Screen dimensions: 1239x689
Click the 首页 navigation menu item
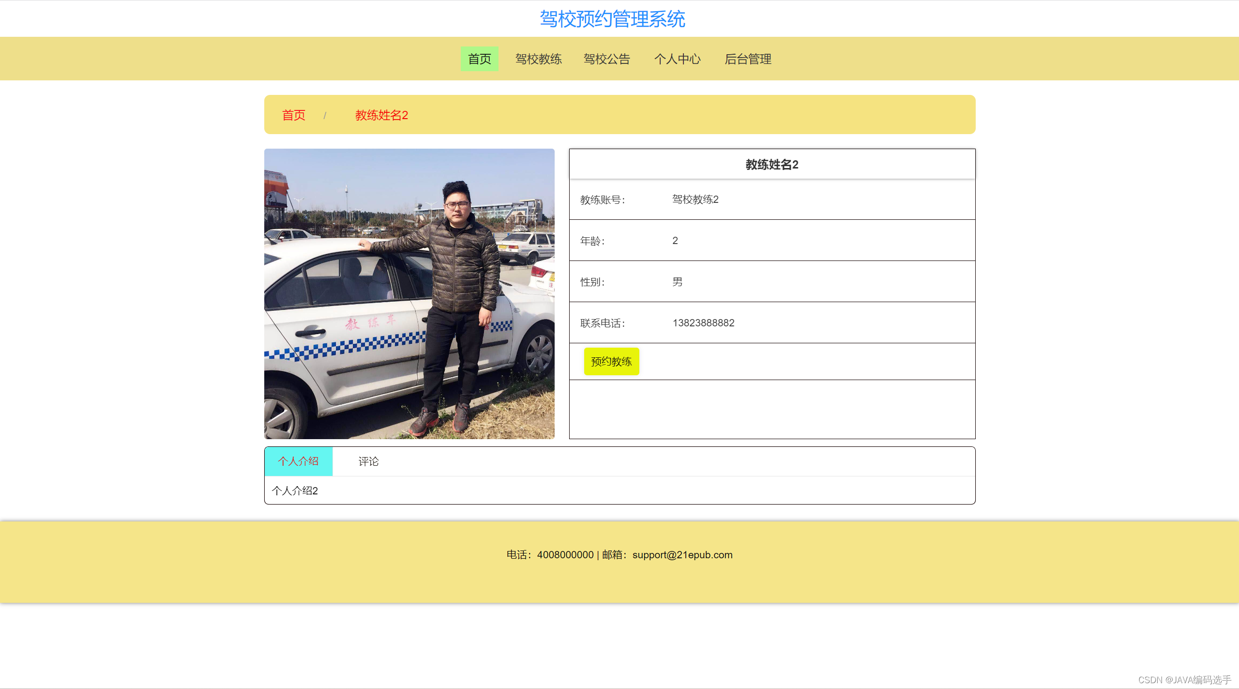click(x=479, y=59)
